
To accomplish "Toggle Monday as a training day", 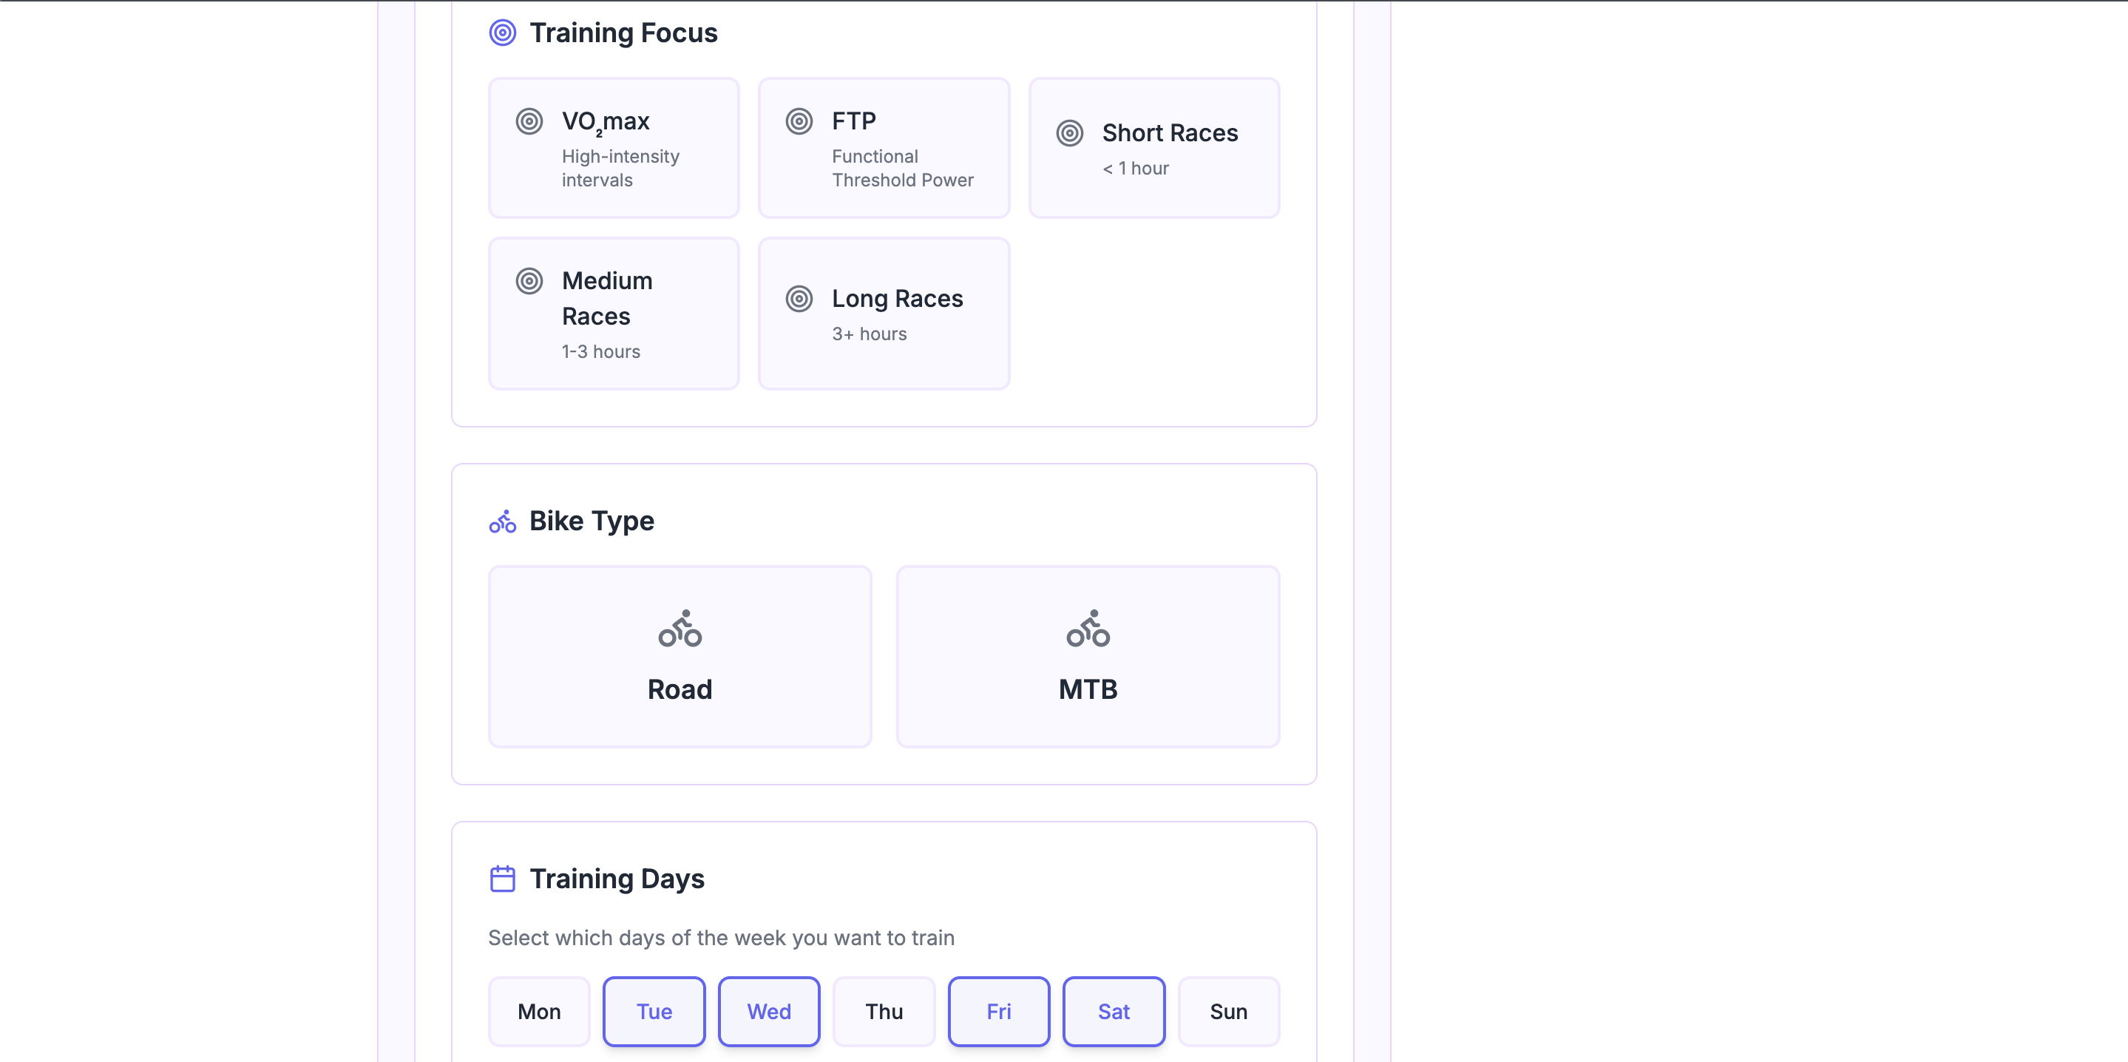I will (538, 1011).
